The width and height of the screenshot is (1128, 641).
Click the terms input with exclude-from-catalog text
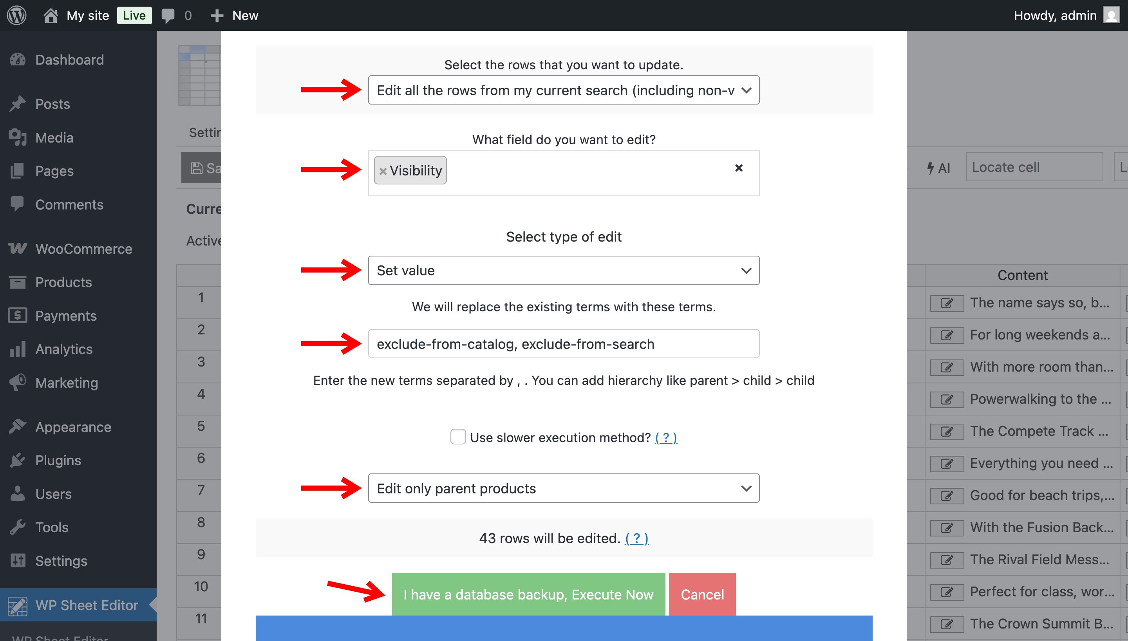(563, 344)
